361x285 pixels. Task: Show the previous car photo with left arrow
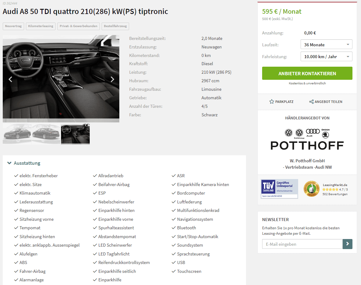[x=10, y=79]
